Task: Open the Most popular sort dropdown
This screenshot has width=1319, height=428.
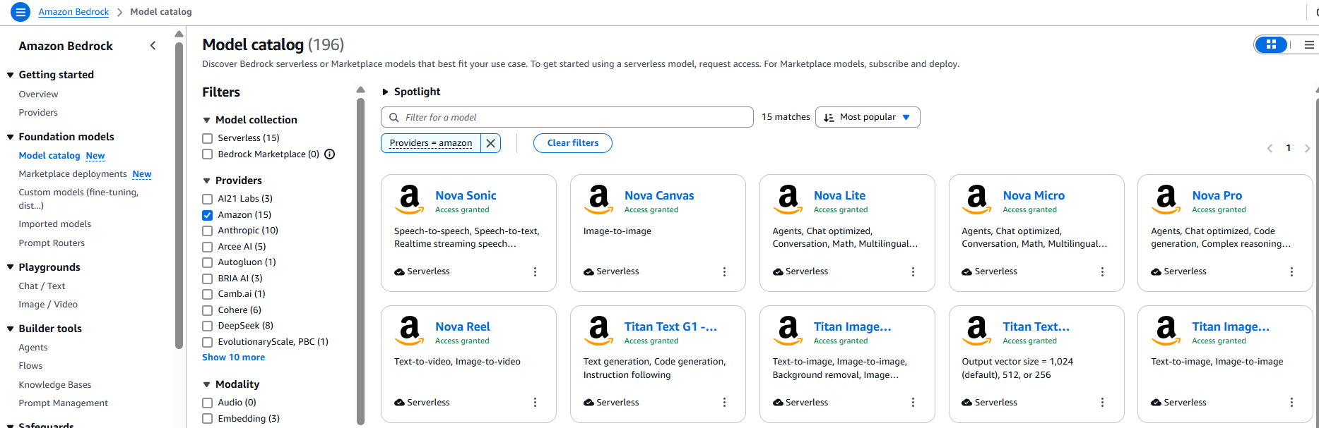Action: pyautogui.click(x=868, y=117)
